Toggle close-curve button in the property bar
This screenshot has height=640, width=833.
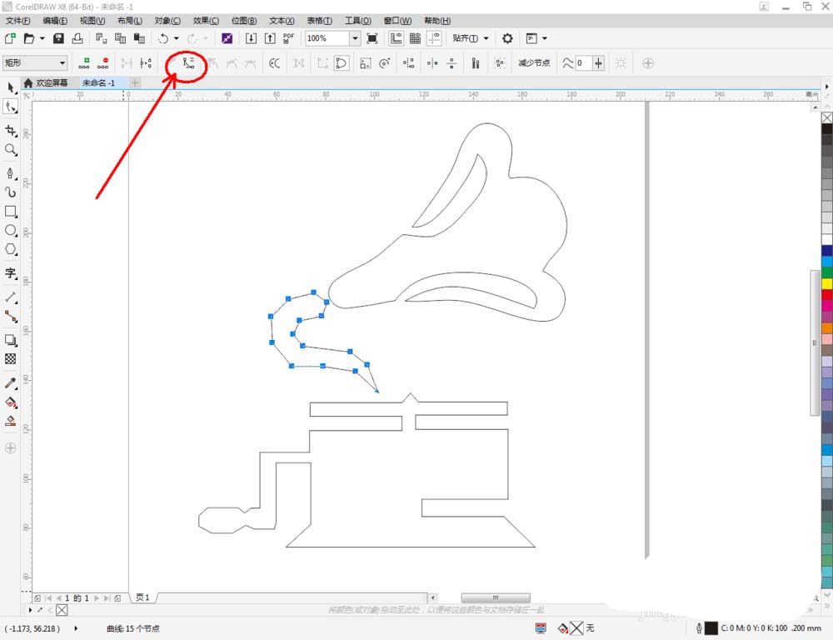click(341, 63)
